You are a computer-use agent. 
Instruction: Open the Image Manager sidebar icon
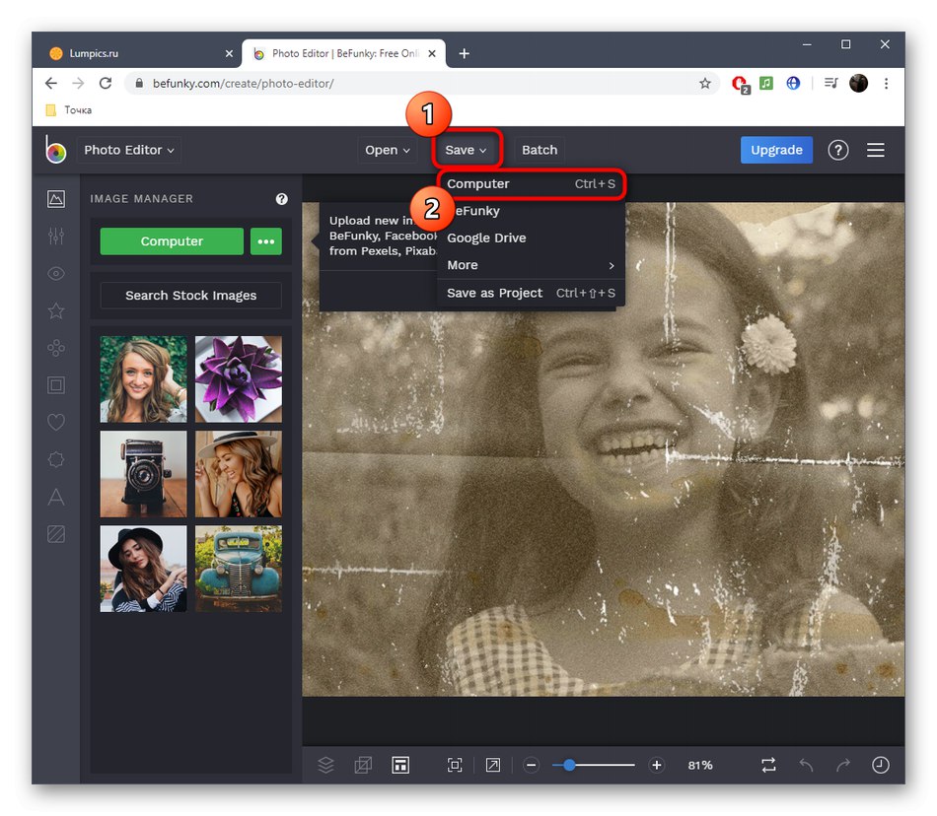pyautogui.click(x=56, y=199)
